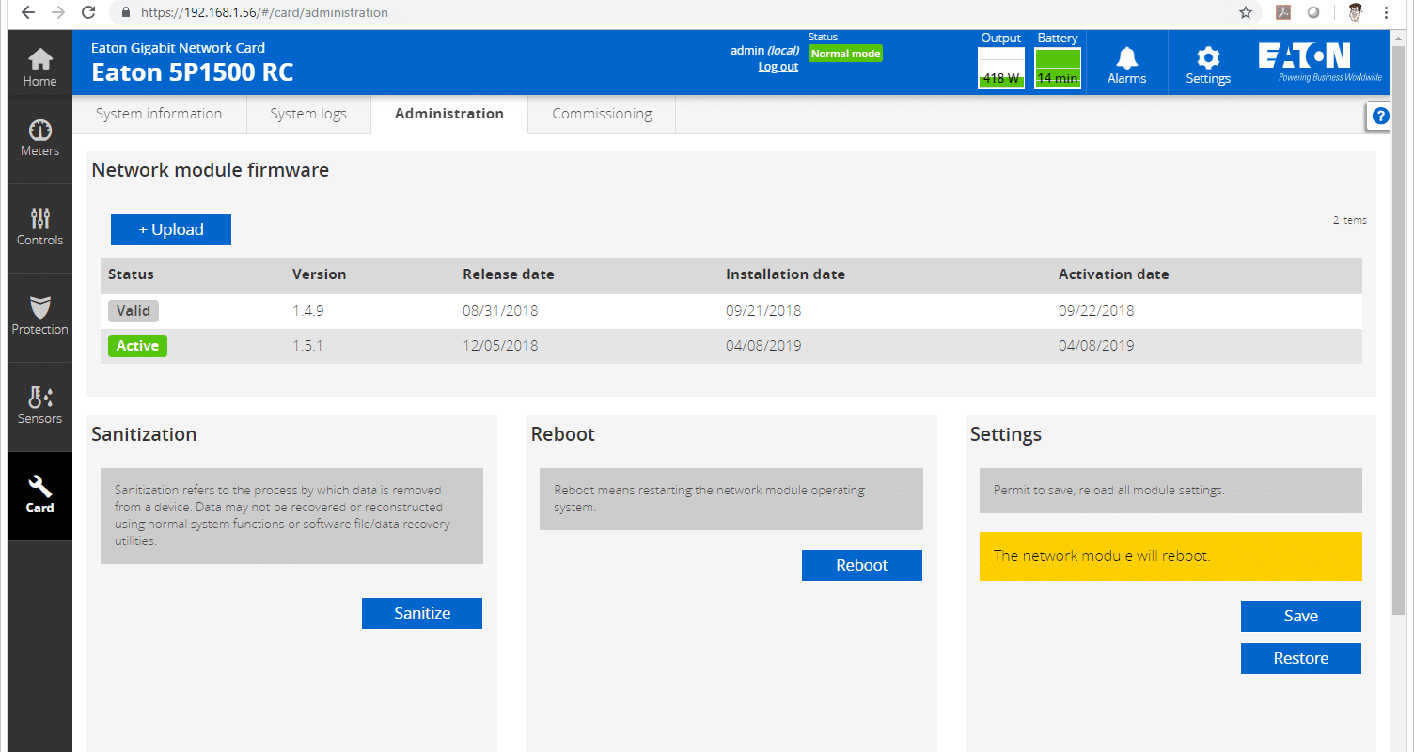Select the Administration tab
This screenshot has width=1414, height=752.
tap(449, 114)
